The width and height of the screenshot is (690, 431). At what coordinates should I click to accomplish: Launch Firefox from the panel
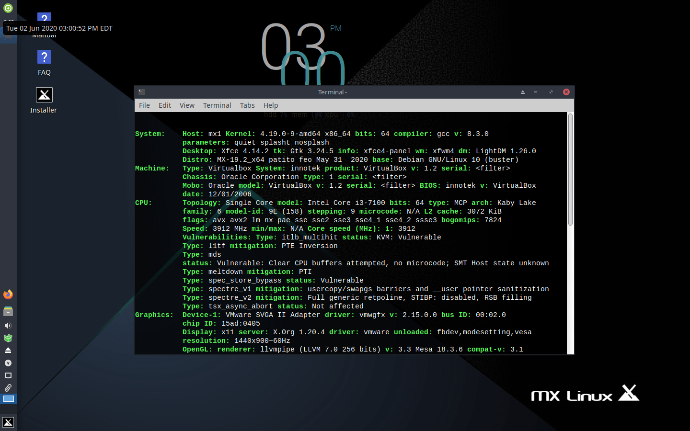click(x=8, y=294)
